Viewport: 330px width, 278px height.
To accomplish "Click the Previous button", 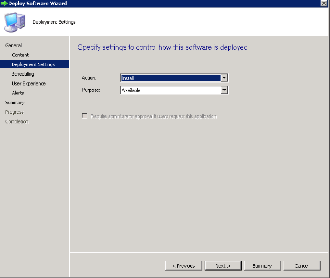I will pyautogui.click(x=183, y=265).
